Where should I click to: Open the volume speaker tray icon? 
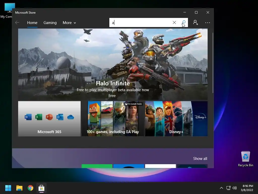point(235,188)
